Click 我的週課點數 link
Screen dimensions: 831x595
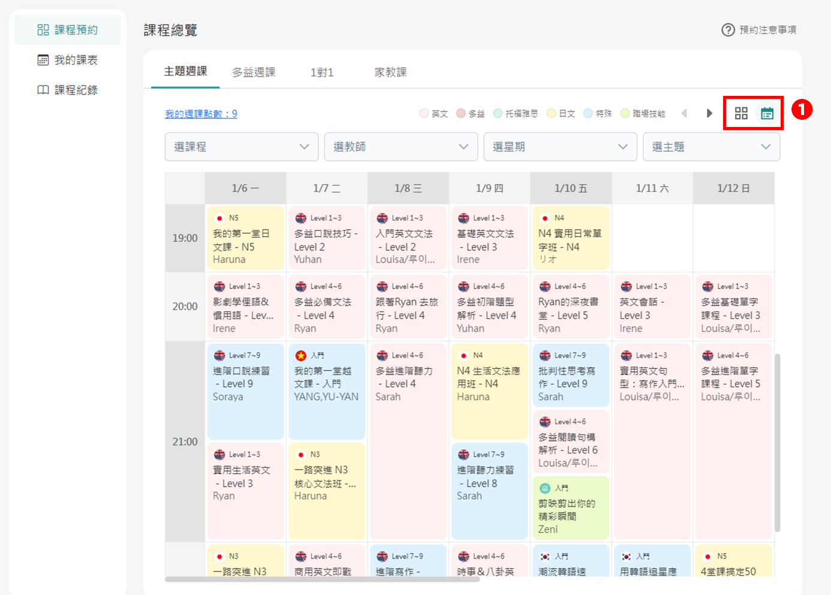201,114
